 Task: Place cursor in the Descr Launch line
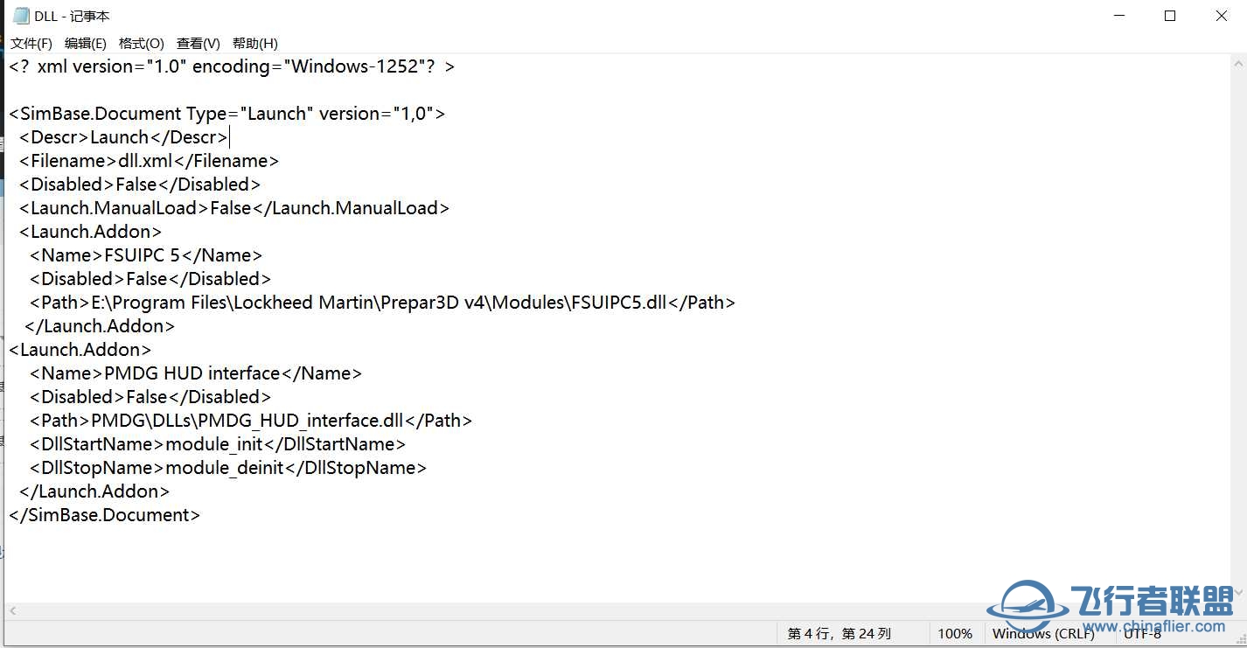(x=123, y=137)
